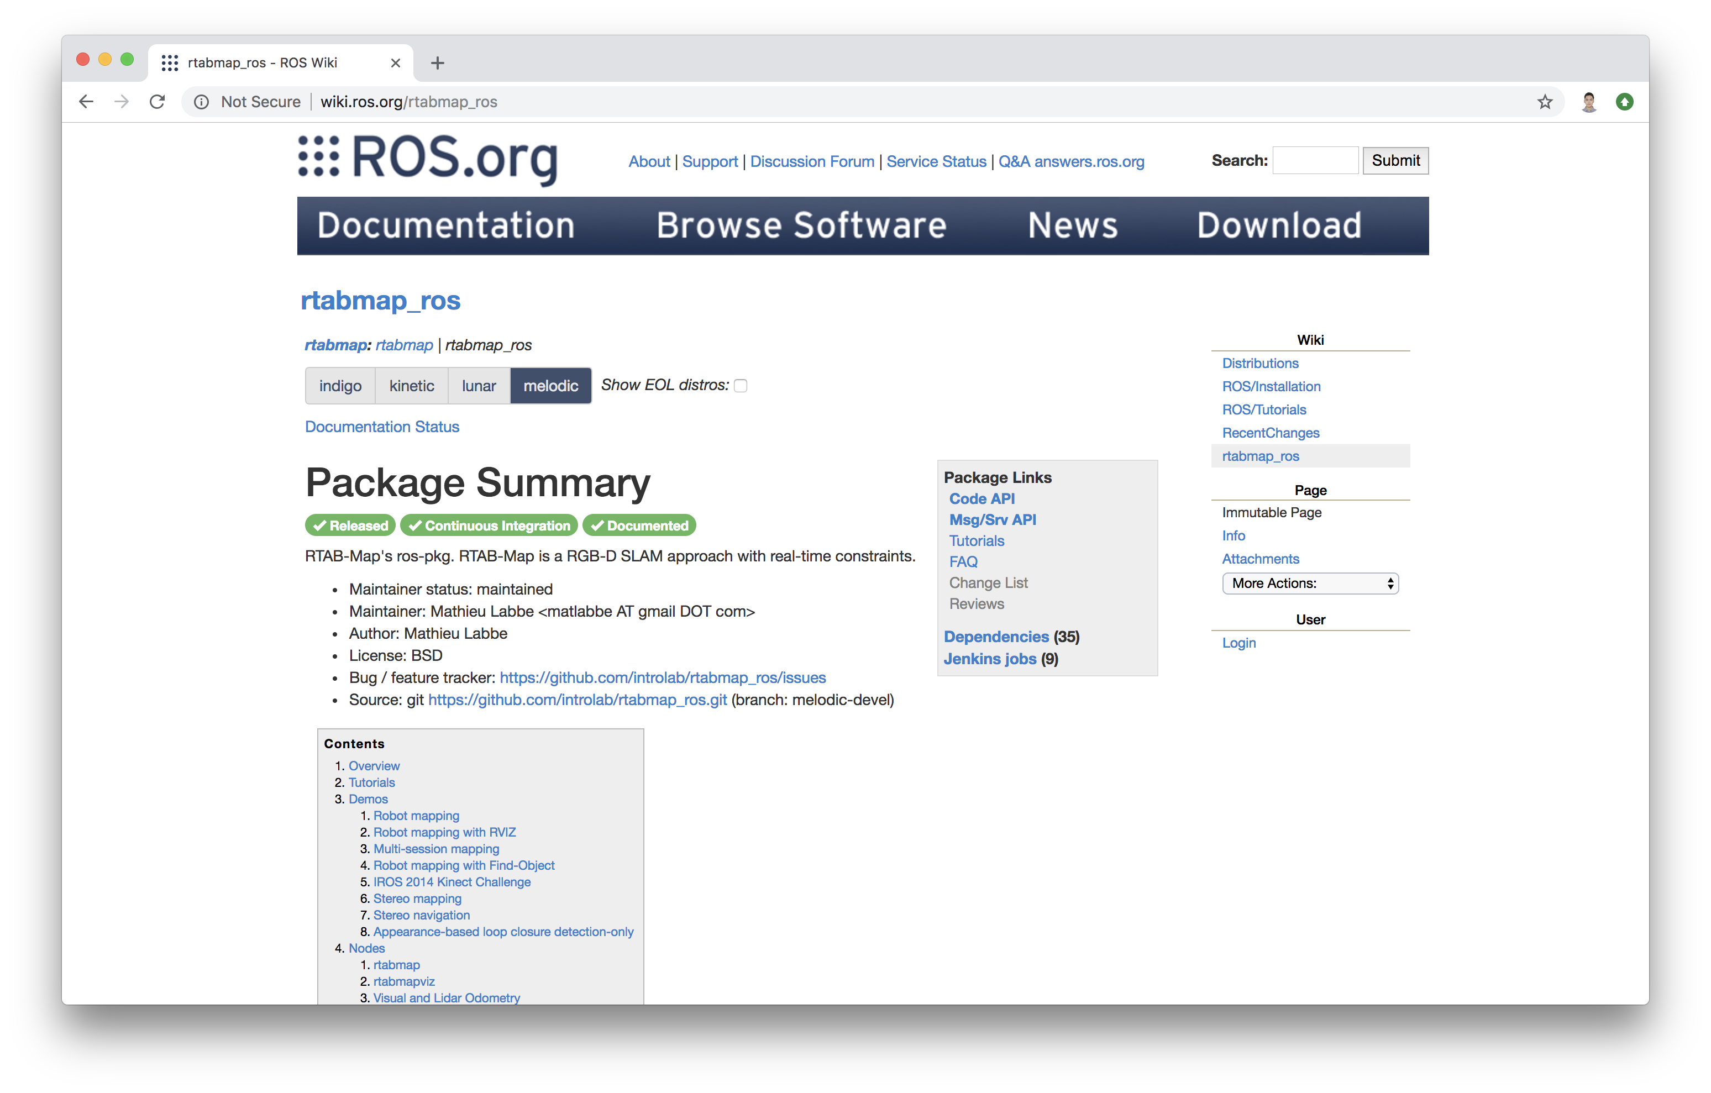Click the browser address bar URL
The width and height of the screenshot is (1711, 1093).
(408, 102)
